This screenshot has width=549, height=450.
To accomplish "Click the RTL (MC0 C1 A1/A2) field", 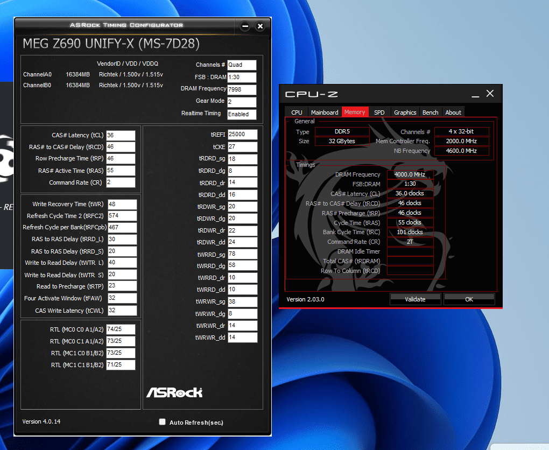I will click(x=121, y=341).
